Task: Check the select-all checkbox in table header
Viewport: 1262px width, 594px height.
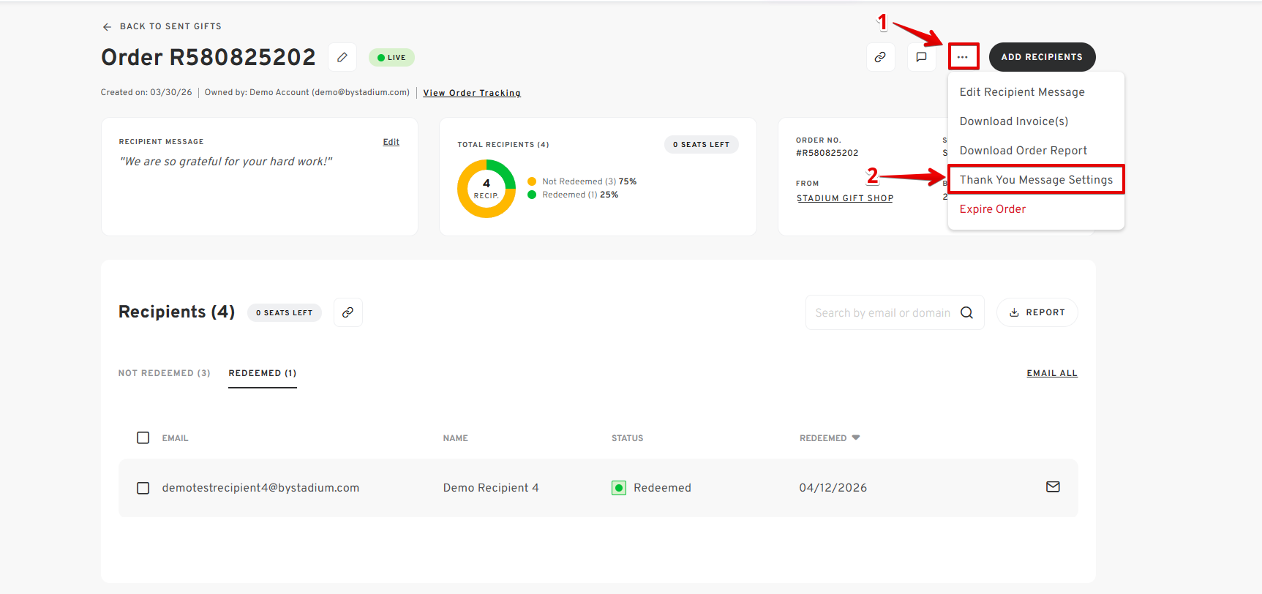Action: pos(143,438)
